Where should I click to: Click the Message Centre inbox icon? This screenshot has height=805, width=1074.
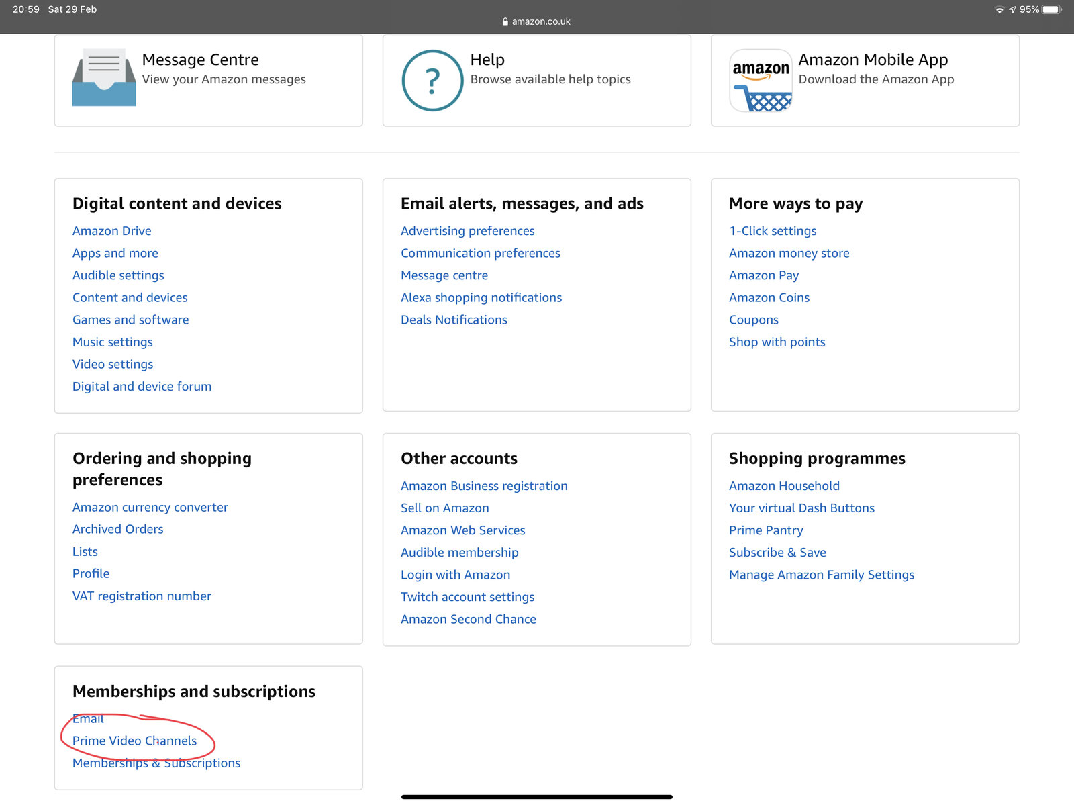point(104,78)
